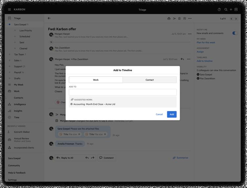Click Reply to All button
247x188 pixels.
67,158
